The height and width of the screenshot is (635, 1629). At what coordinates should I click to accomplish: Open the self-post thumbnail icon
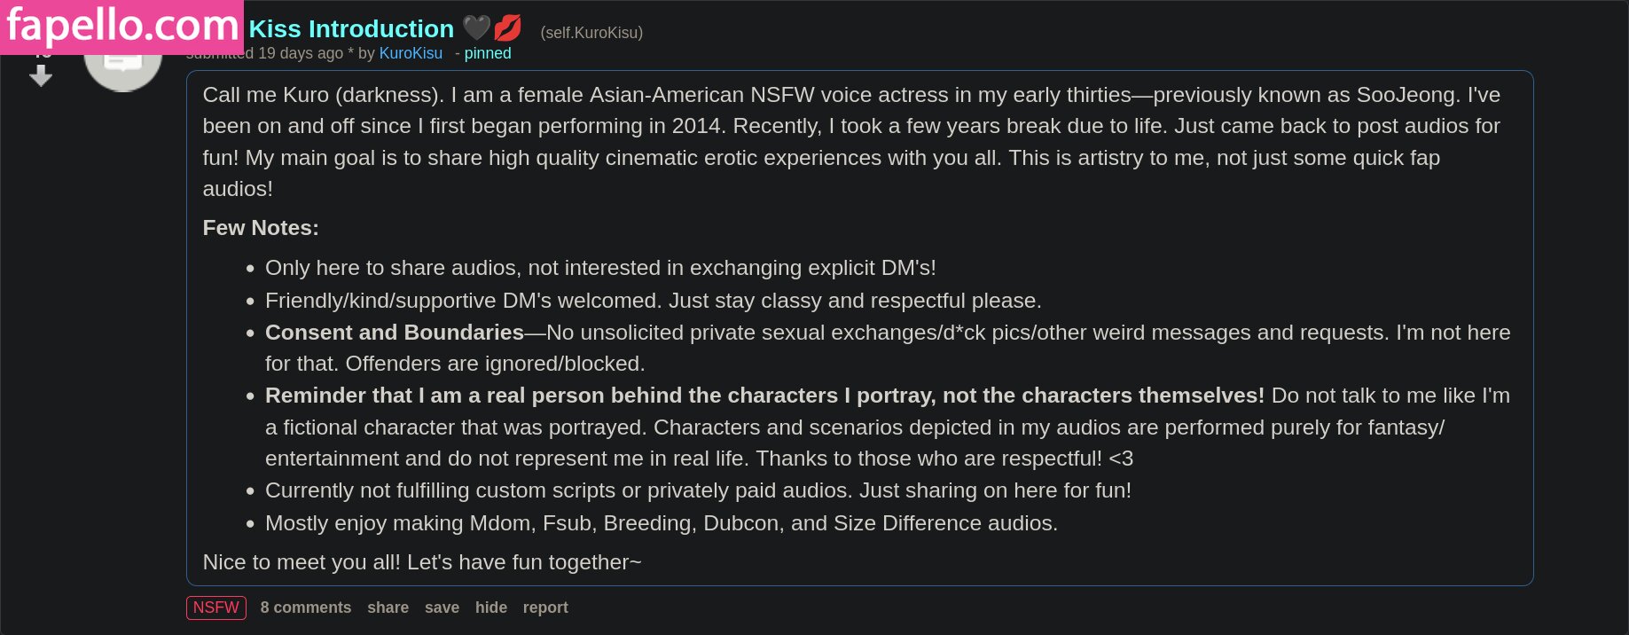tap(123, 64)
